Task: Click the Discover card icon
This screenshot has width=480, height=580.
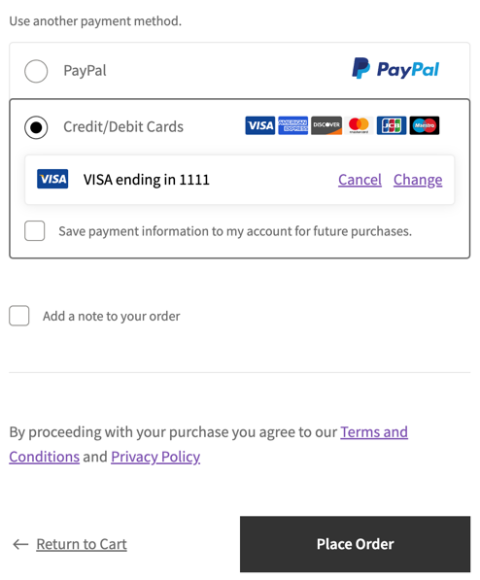Action: pos(326,125)
